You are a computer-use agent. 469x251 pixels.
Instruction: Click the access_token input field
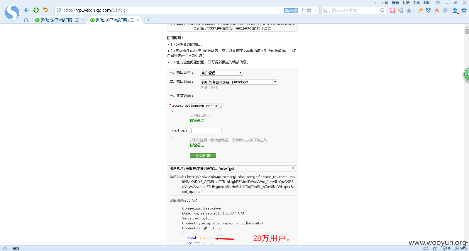coord(206,106)
